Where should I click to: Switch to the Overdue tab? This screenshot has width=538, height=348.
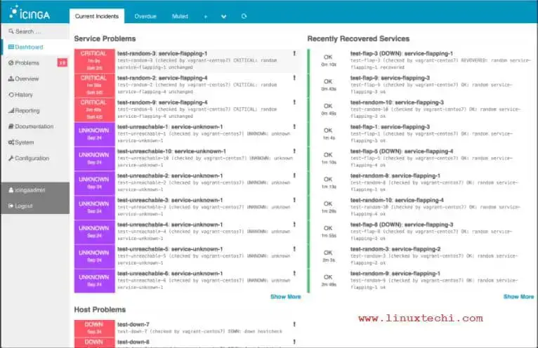pos(145,16)
